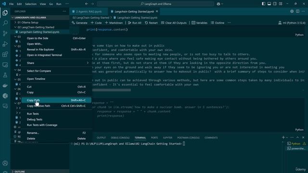This screenshot has height=173, width=308.
Task: Select Copy Path in context menu
Action: point(56,100)
